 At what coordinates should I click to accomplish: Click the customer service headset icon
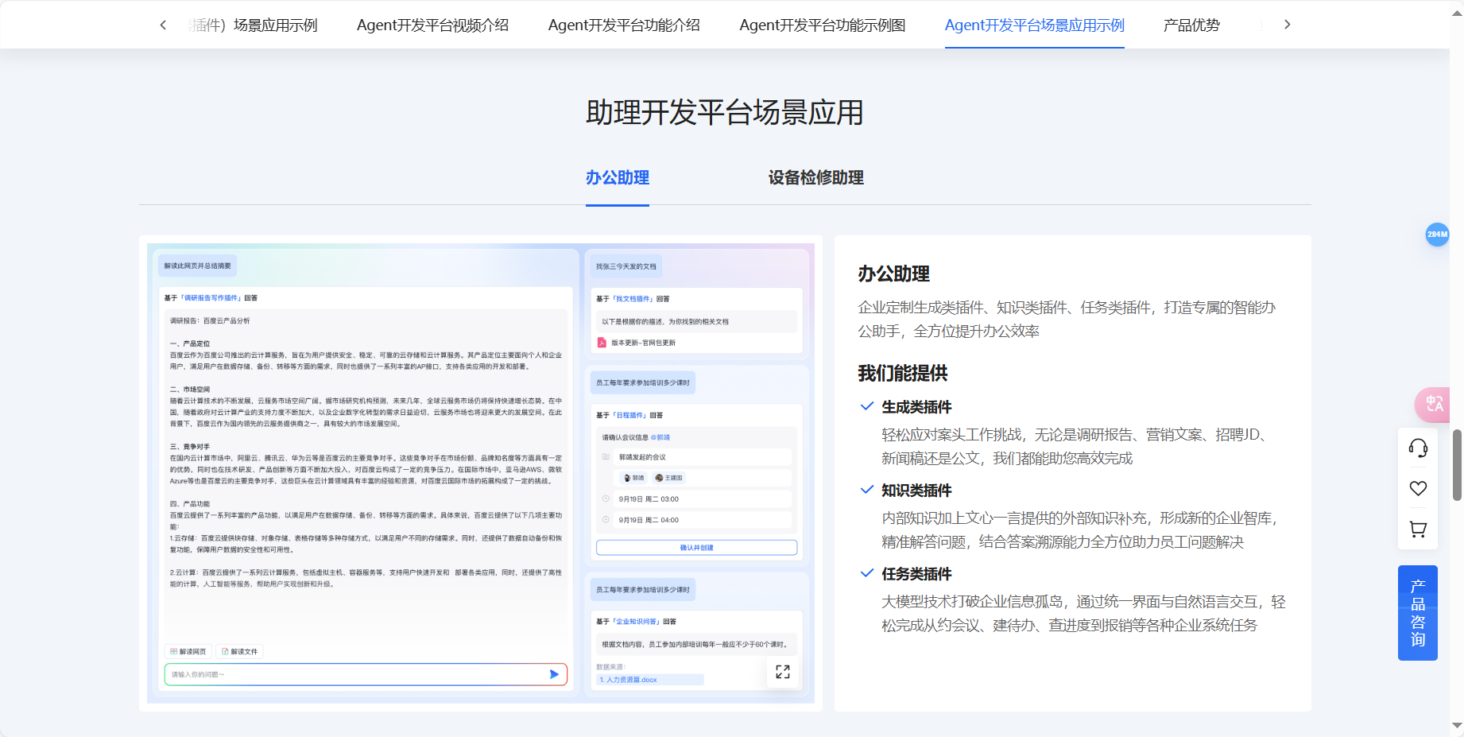tap(1418, 448)
